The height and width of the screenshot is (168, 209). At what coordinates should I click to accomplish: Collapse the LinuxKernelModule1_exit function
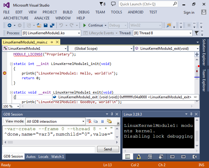pyautogui.click(x=11, y=92)
